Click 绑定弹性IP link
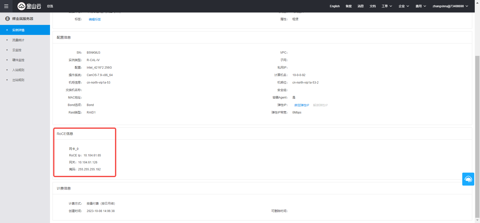 [301, 105]
